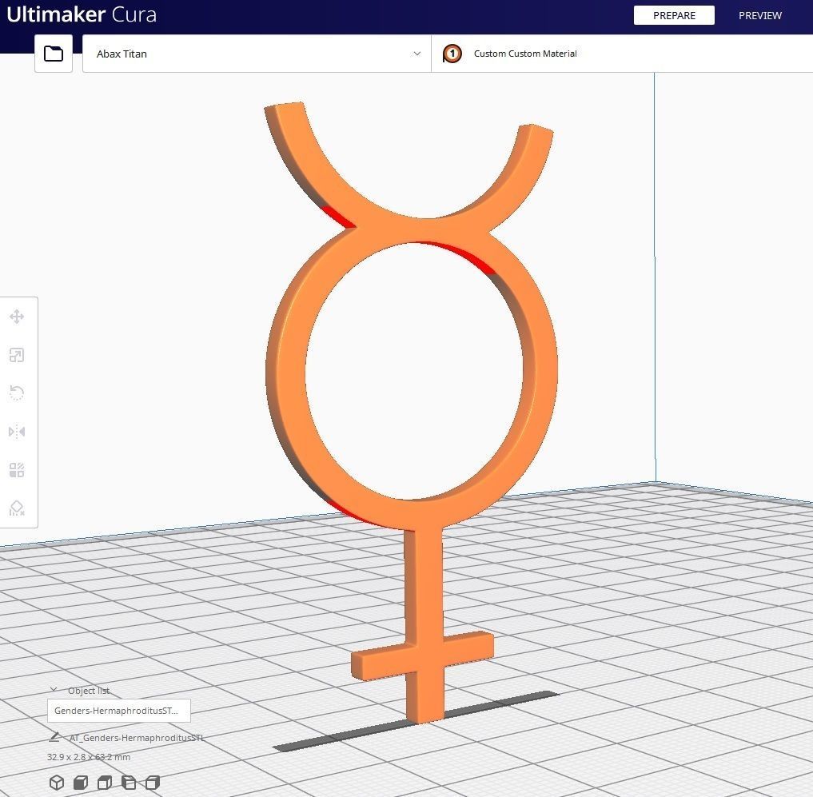The height and width of the screenshot is (797, 813).
Task: Click the AT_Genders-HermaphroditusSTL job name
Action: (137, 737)
